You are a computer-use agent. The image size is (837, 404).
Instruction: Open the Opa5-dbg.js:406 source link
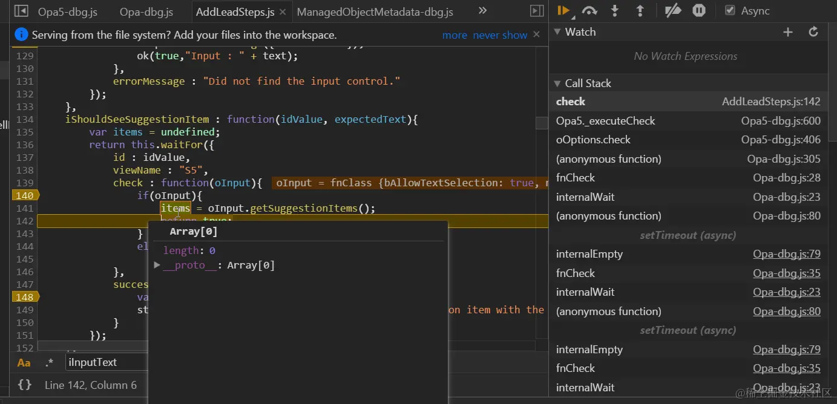click(781, 140)
